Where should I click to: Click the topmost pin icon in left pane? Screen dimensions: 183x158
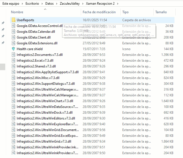coord(3,23)
